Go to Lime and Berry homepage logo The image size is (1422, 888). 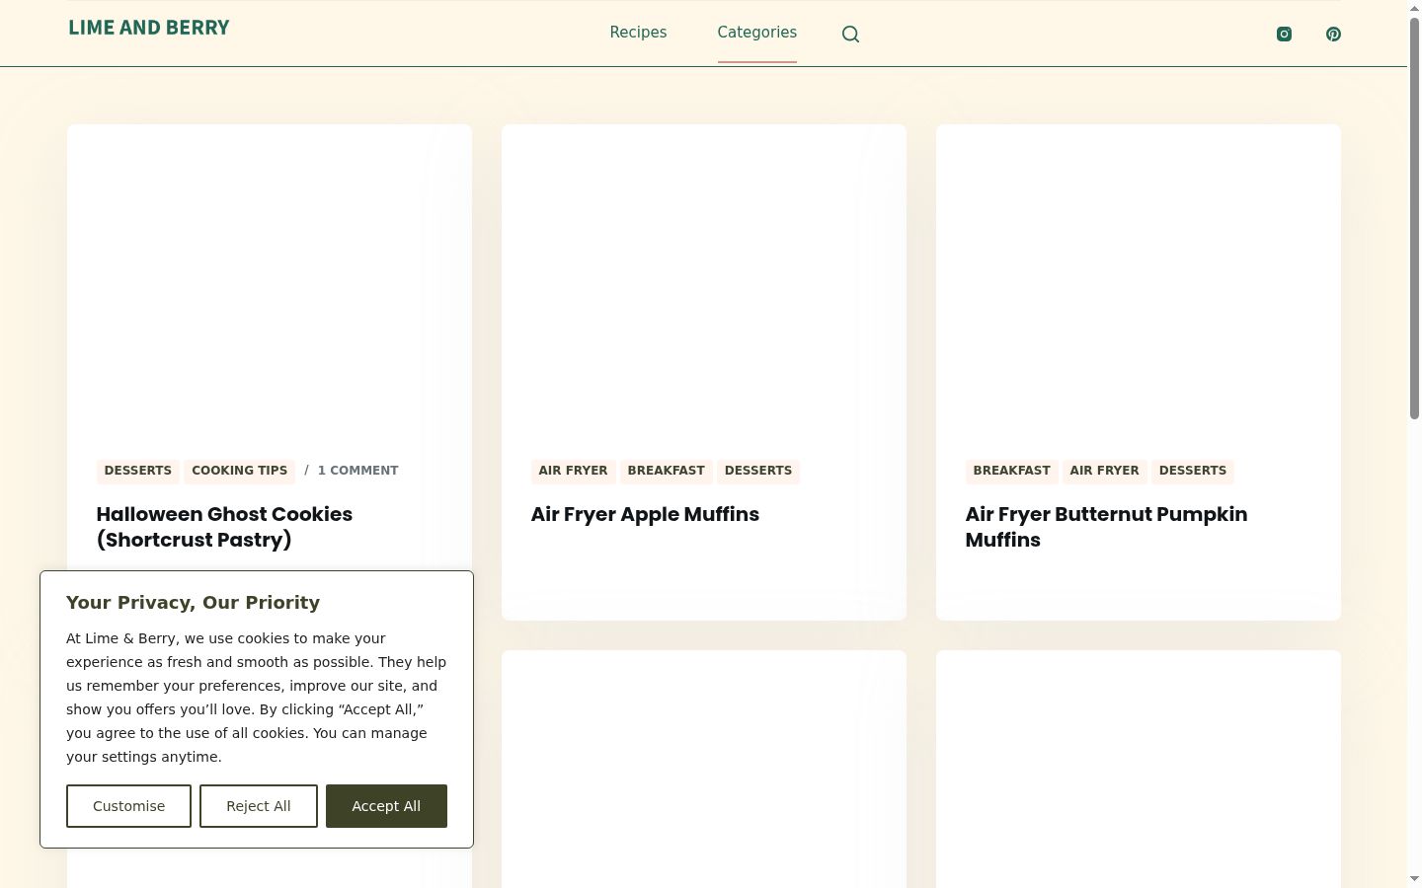pyautogui.click(x=149, y=28)
